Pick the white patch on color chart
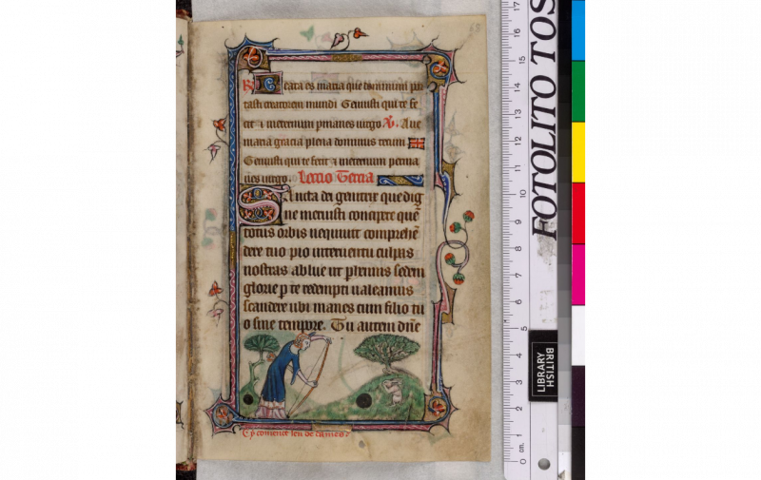This screenshot has height=480, width=761. pos(578,335)
